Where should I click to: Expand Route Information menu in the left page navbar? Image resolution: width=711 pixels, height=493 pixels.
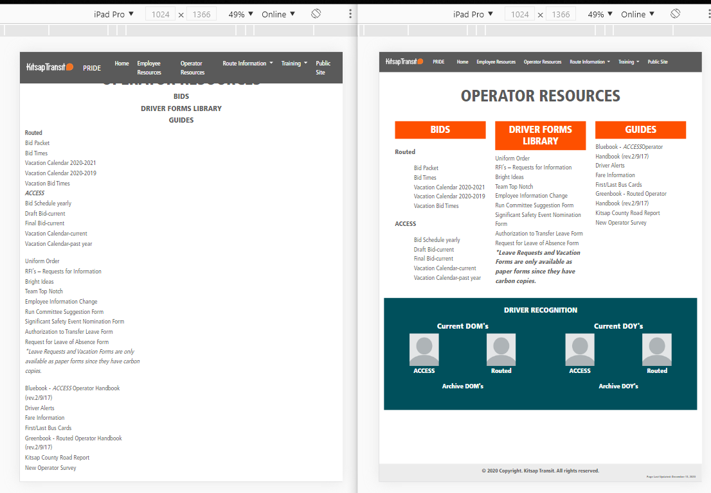pyautogui.click(x=248, y=64)
